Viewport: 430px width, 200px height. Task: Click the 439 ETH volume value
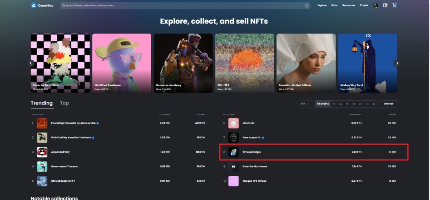200,123
